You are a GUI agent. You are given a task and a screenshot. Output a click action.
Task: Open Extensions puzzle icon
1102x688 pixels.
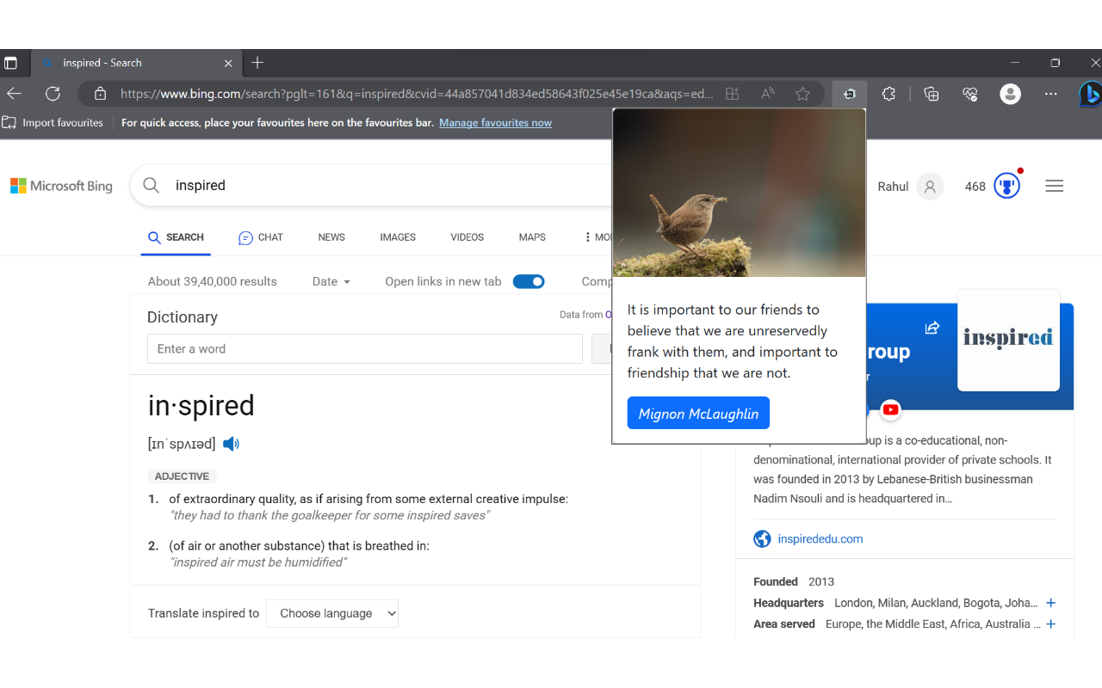(889, 94)
